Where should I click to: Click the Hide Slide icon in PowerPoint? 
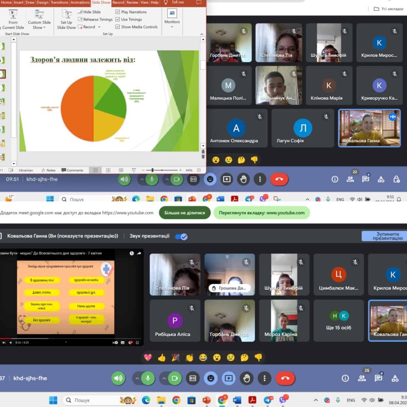80,12
